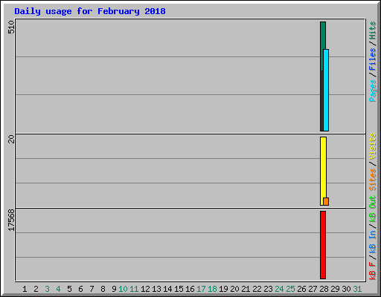Click day 17 on the x-axis
Screen dimensions: 381x297
[x=201, y=289]
